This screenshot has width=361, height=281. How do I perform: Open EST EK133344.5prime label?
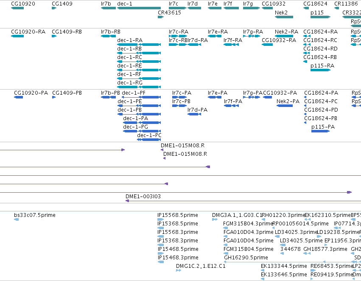tap(284, 266)
